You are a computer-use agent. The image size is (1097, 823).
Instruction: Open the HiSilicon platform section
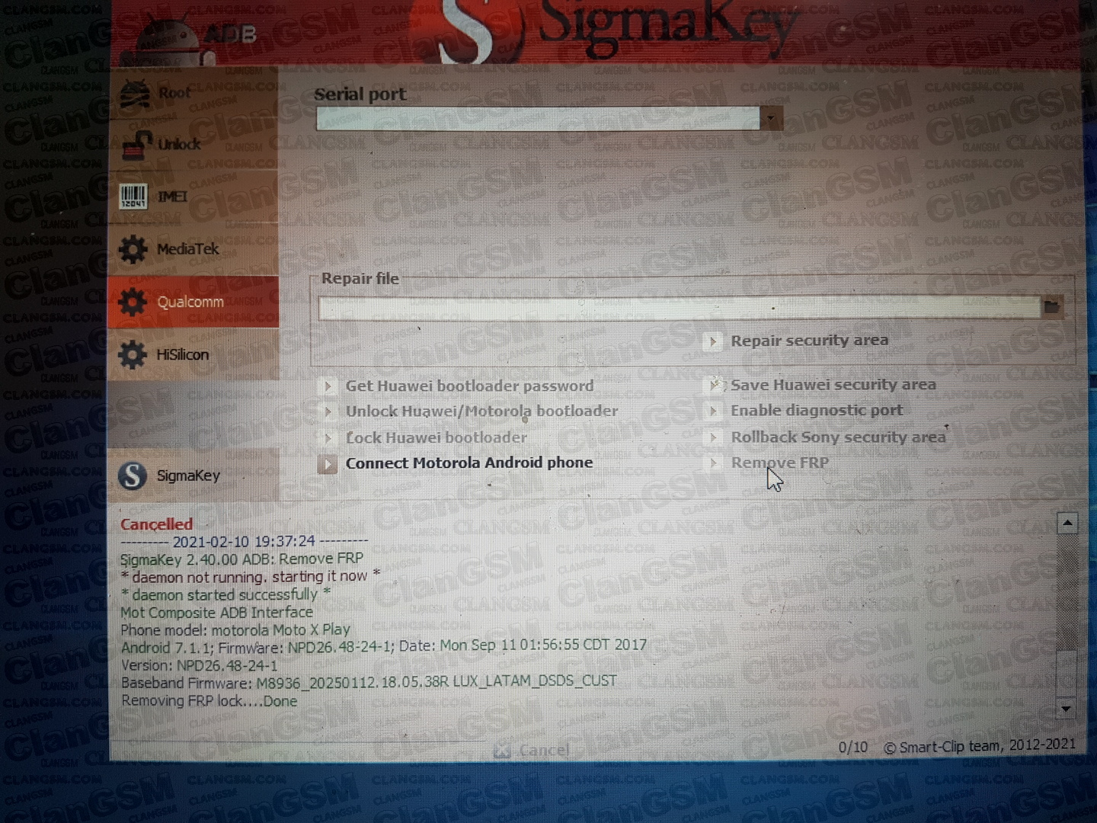[194, 354]
